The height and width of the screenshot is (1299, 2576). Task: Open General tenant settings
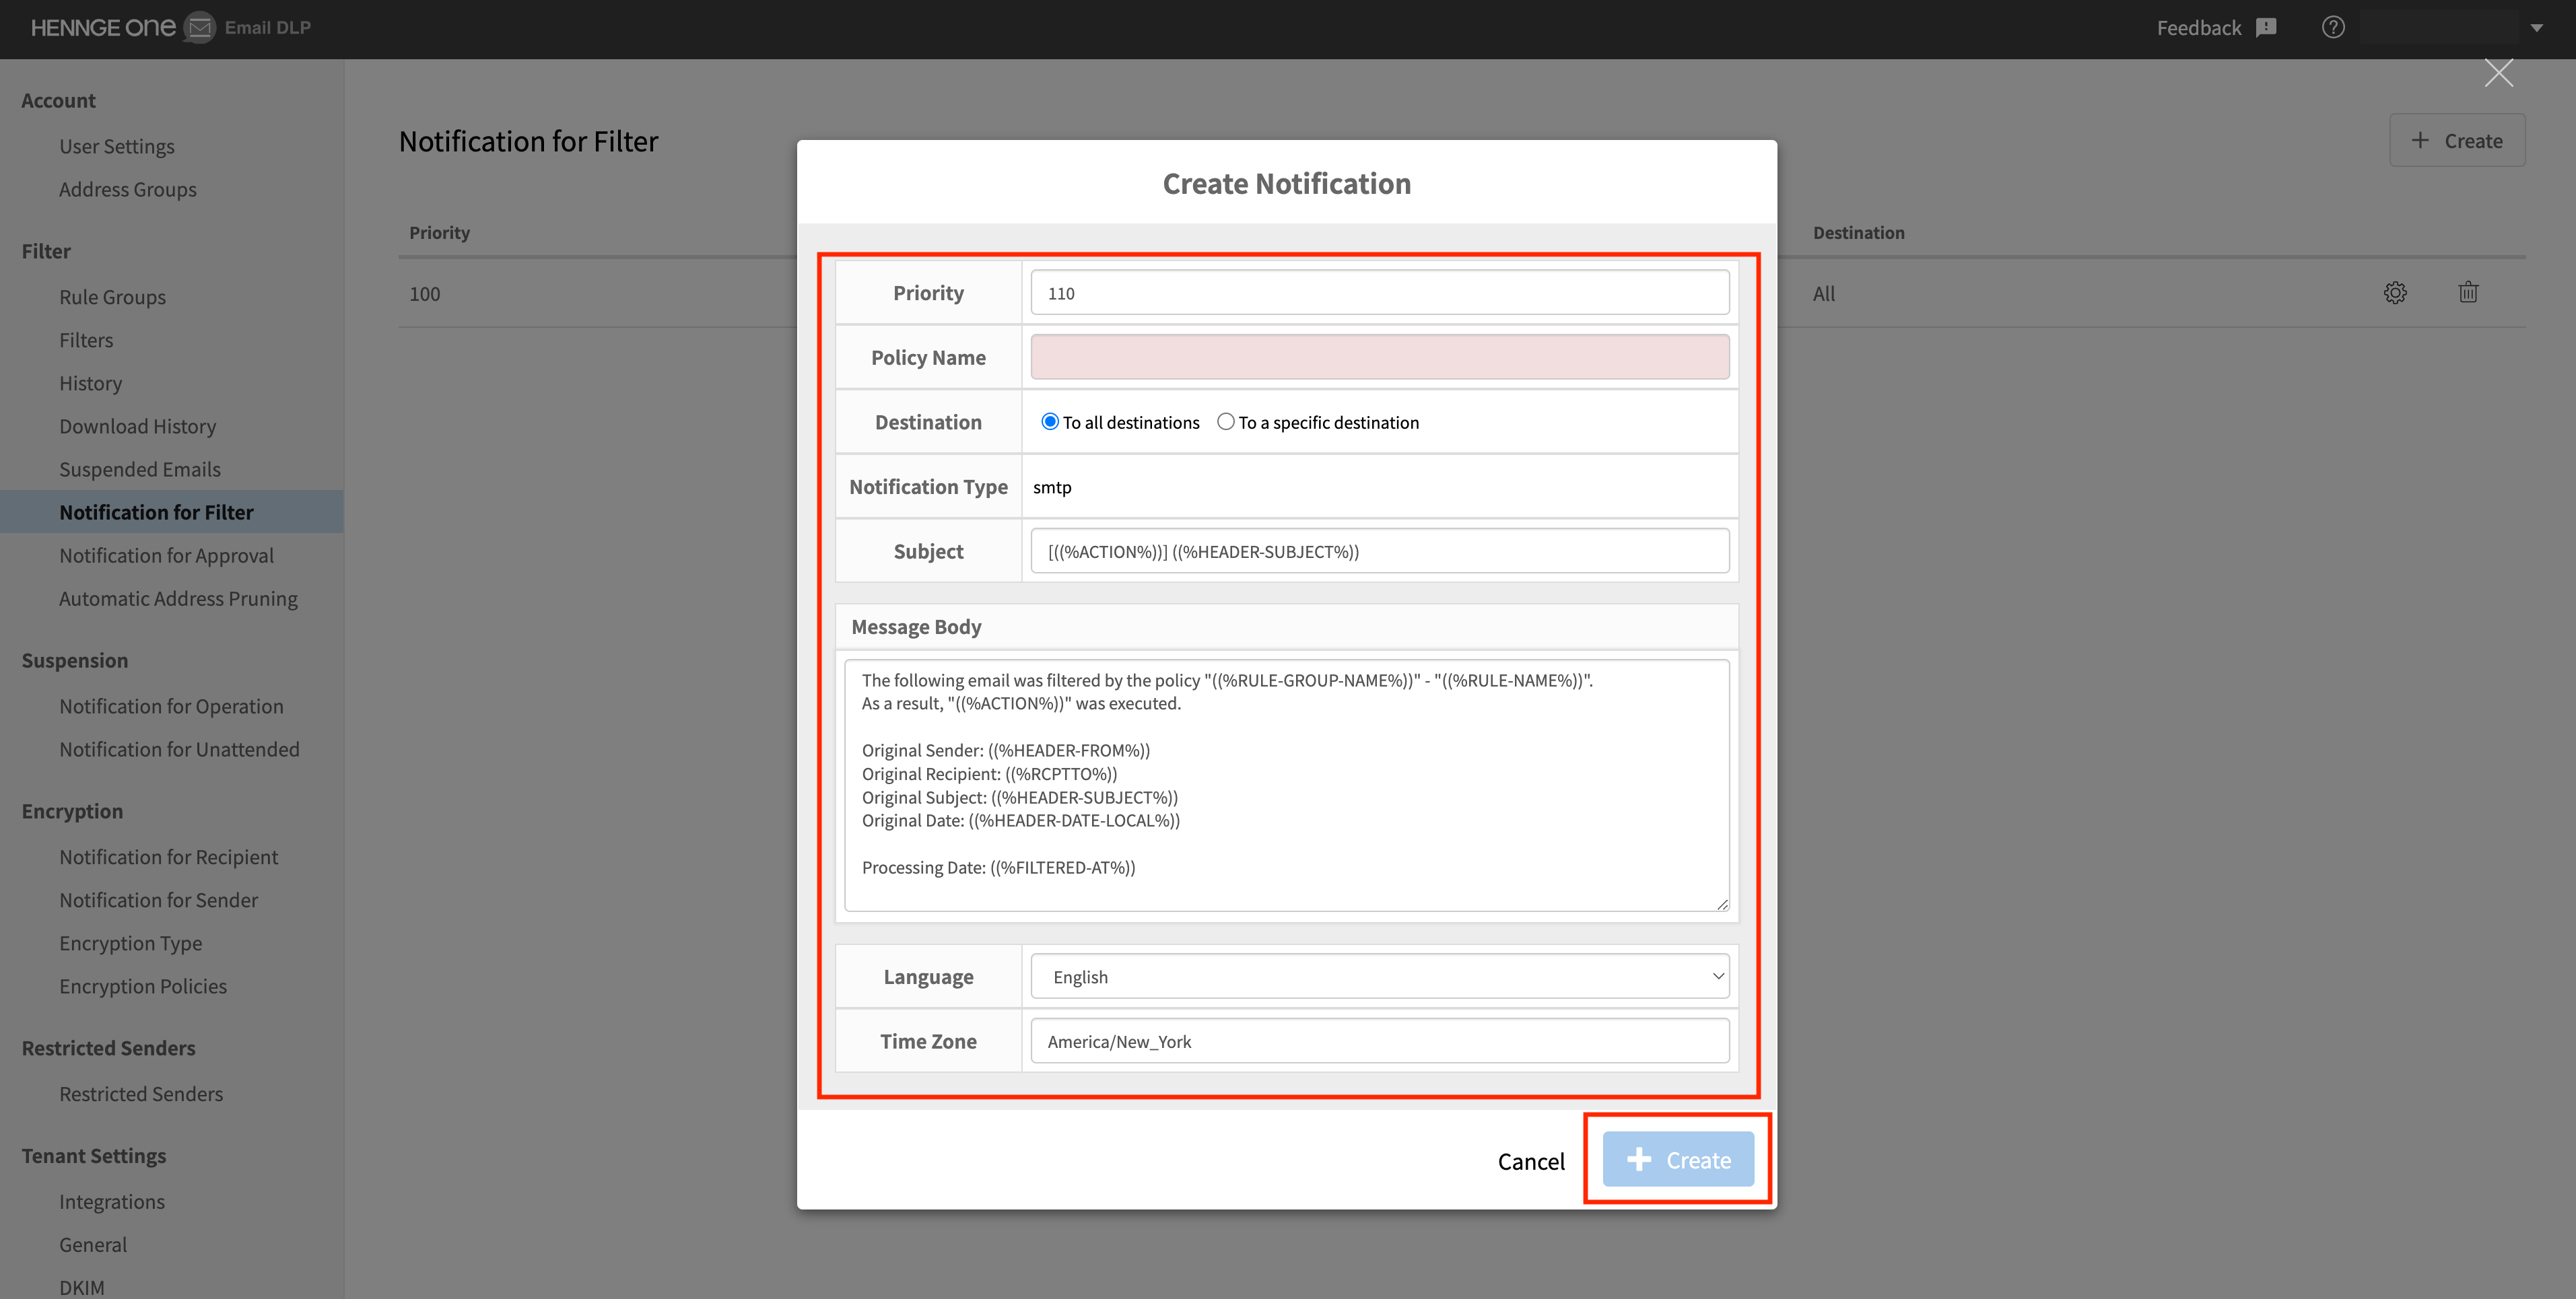point(93,1245)
